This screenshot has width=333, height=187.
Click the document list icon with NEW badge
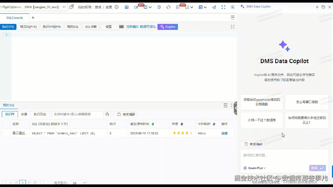(178, 7)
